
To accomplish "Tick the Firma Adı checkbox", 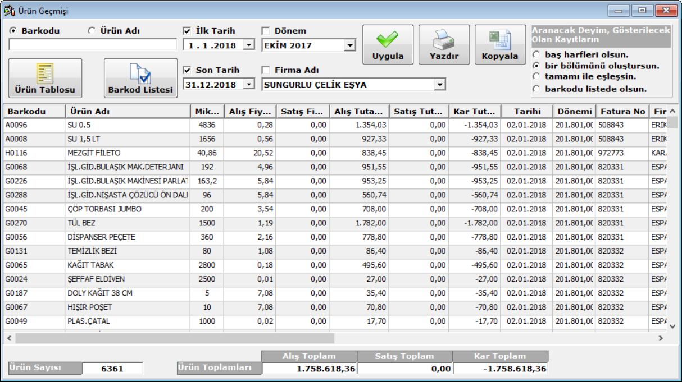I will (x=266, y=70).
